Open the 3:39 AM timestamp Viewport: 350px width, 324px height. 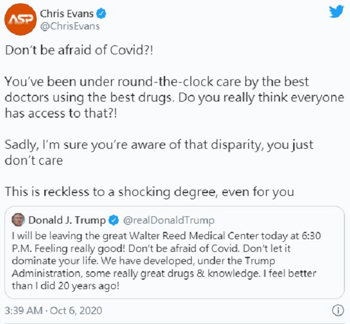24,310
